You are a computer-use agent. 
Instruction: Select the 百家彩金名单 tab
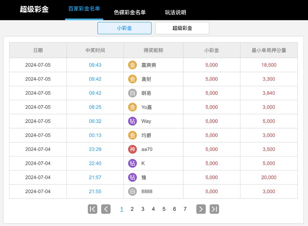[84, 9]
